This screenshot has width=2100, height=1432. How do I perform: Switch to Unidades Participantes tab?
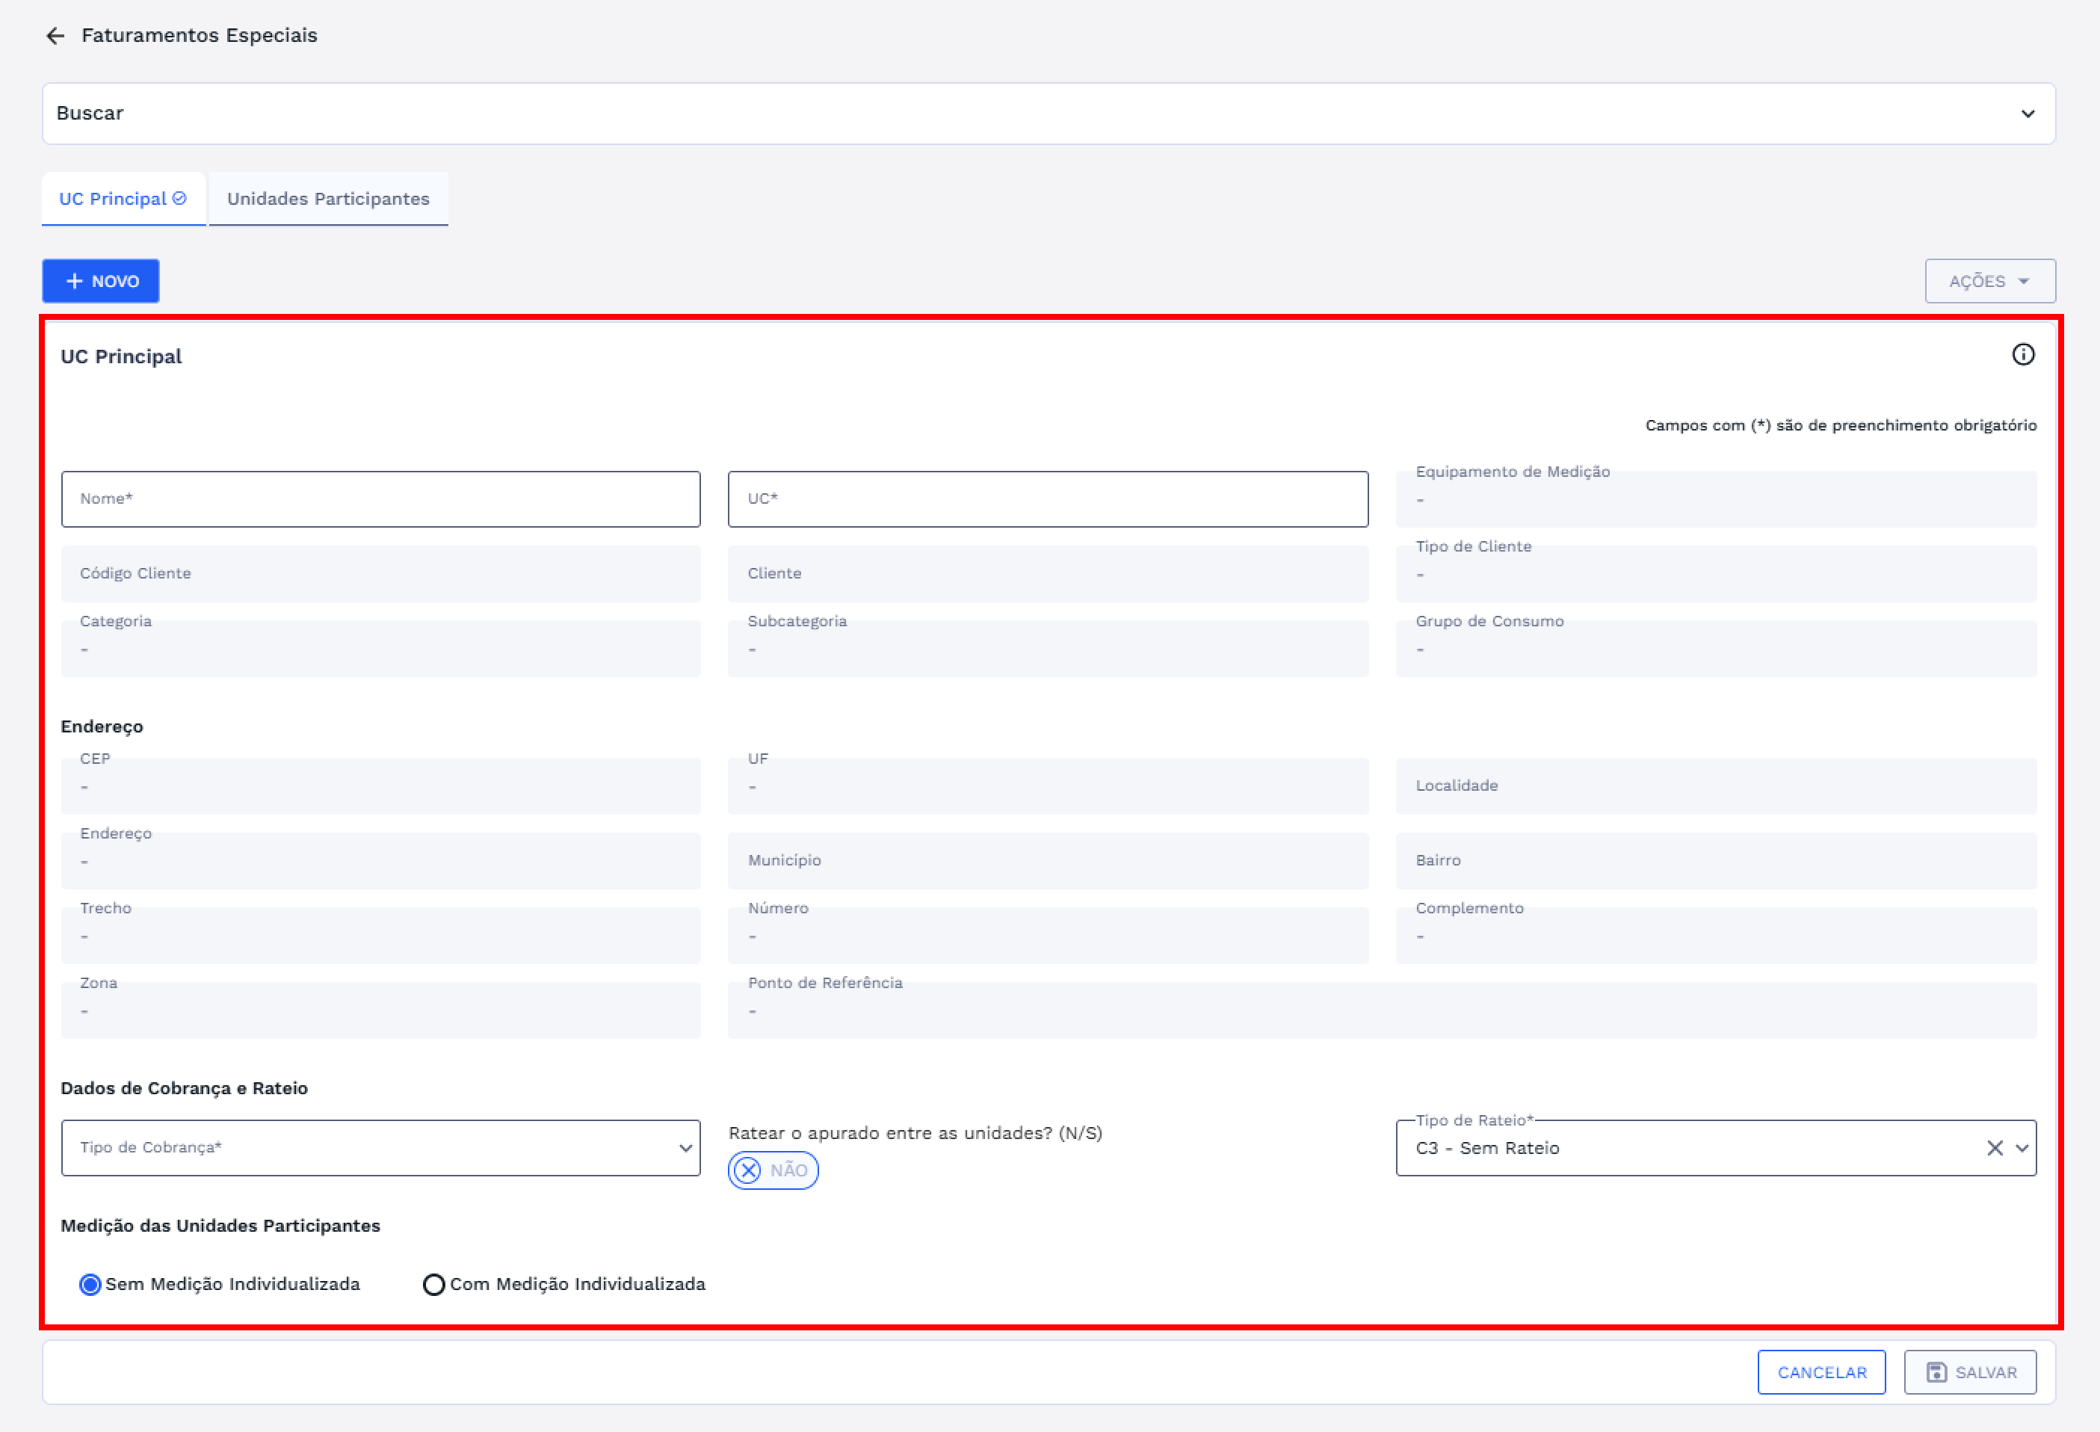pos(328,199)
